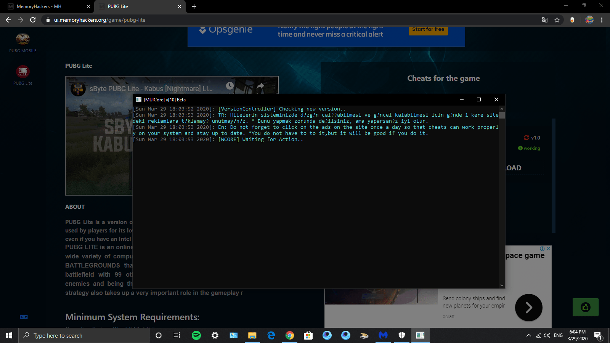Click the MUICore console title bar icon

click(138, 99)
